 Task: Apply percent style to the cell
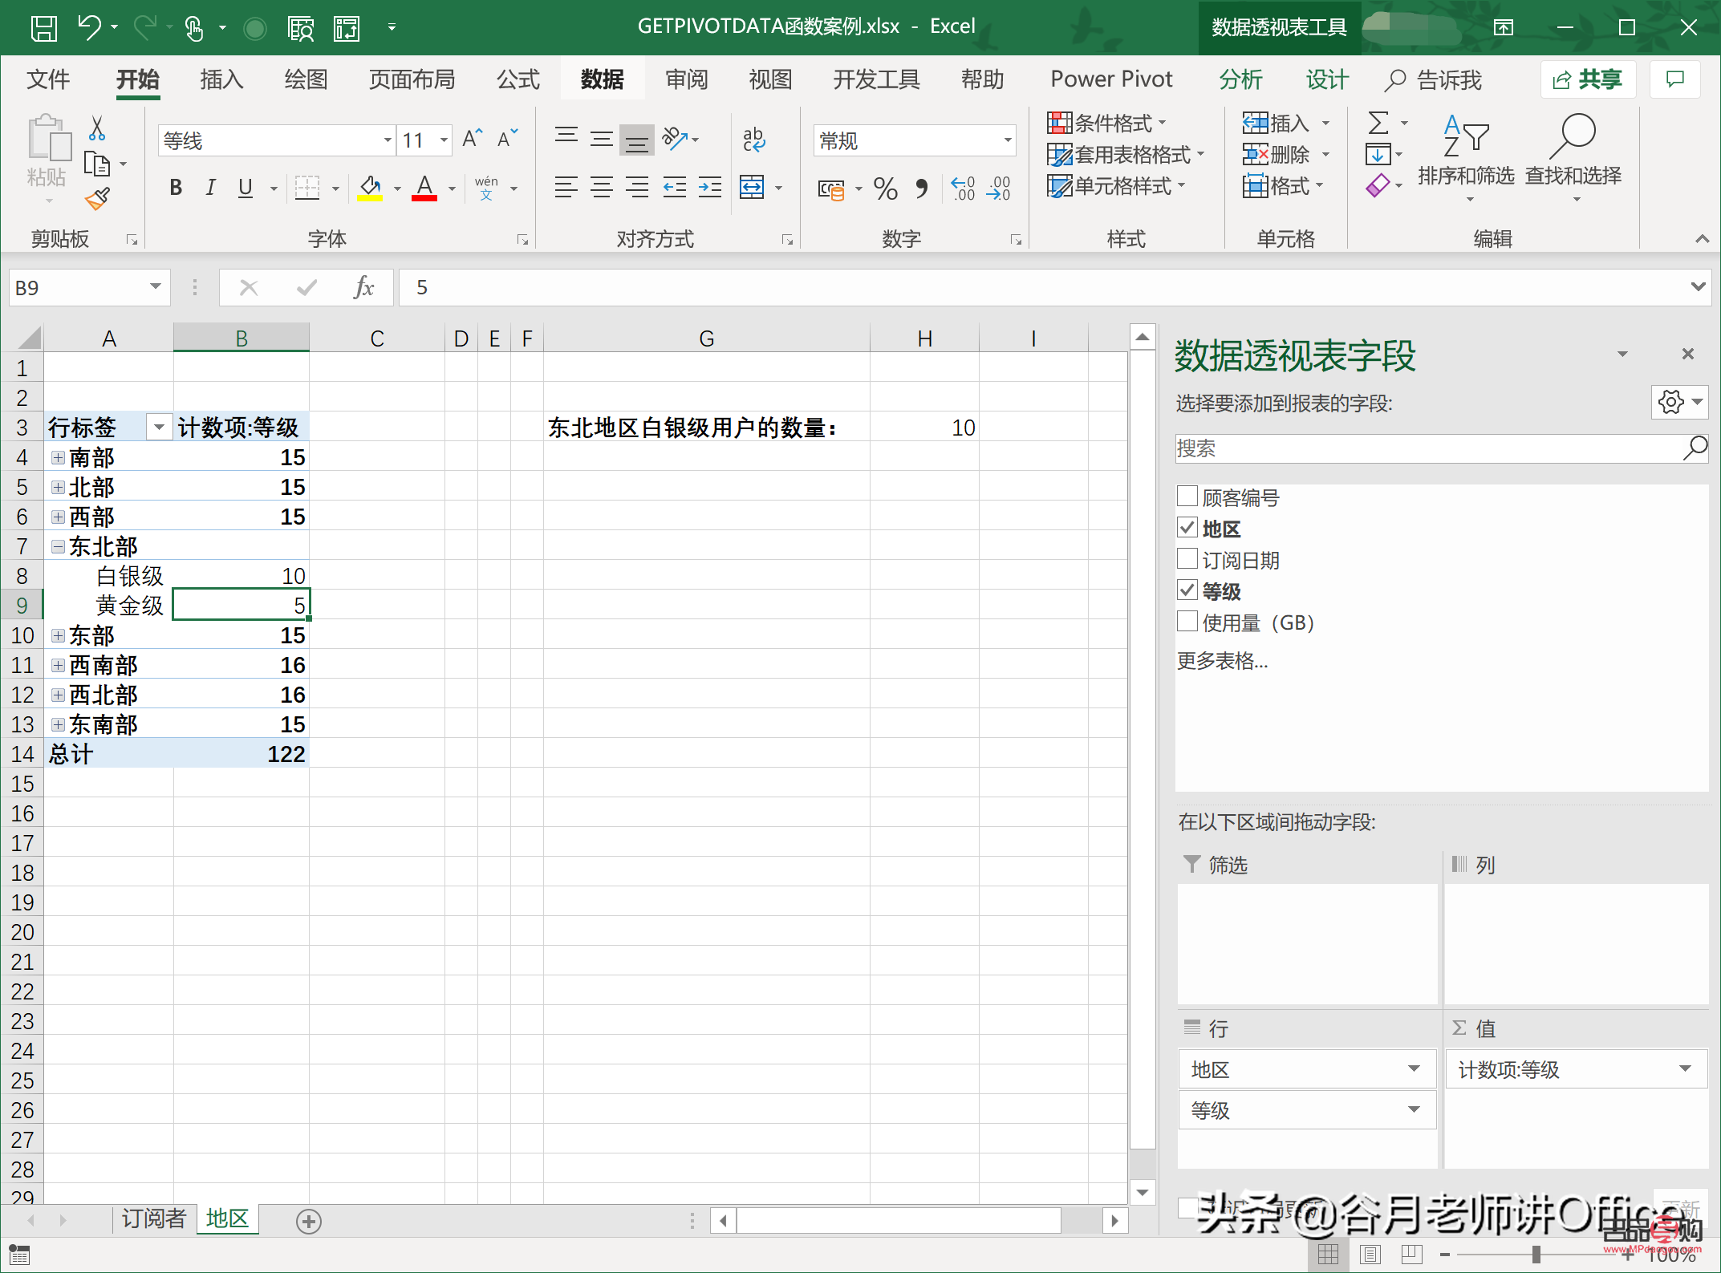(x=885, y=189)
